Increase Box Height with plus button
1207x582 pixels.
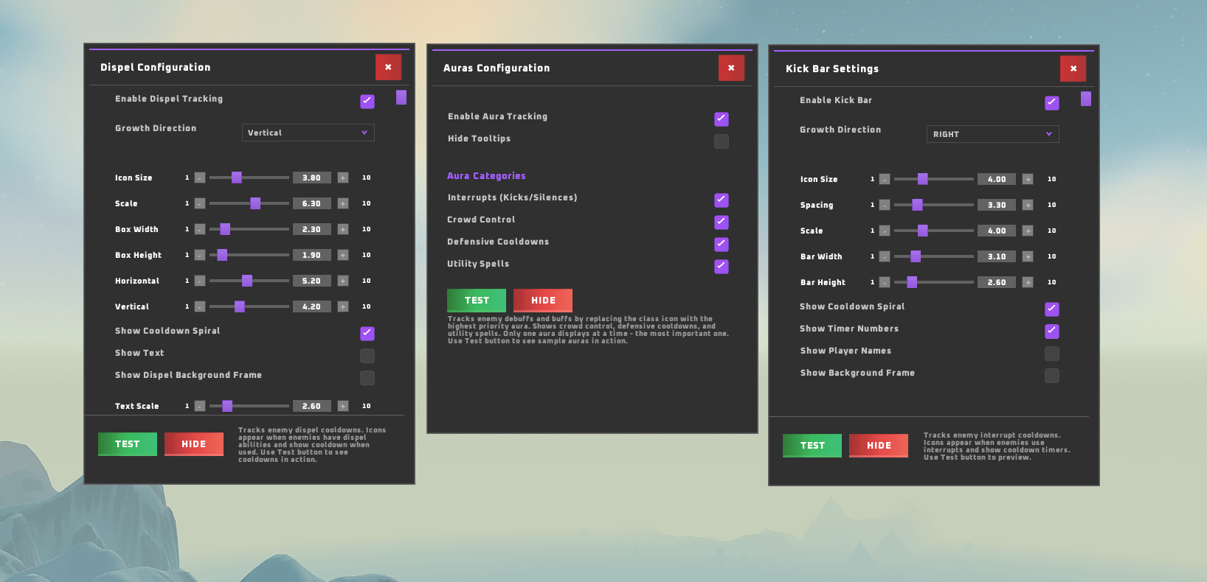pos(343,255)
